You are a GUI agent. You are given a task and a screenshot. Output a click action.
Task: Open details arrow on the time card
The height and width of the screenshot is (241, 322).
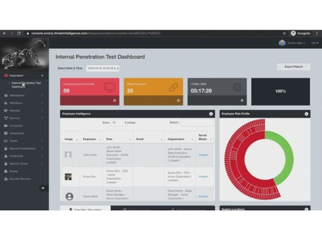242,100
